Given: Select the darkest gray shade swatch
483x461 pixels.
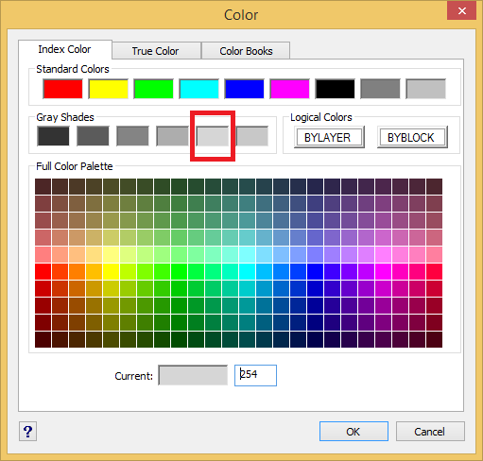Looking at the screenshot, I should pyautogui.click(x=53, y=136).
